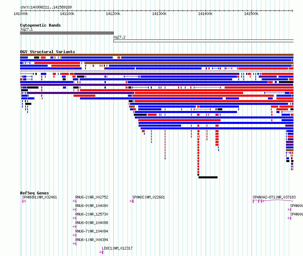303x256 pixels.
Task: Select the SPANXC|NM_022661 label text
Action: (148, 197)
